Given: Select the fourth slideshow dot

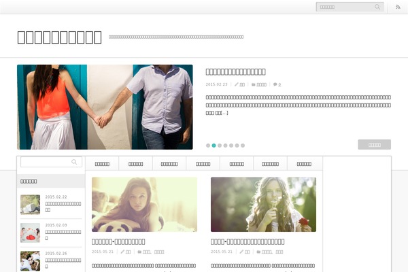Looking at the screenshot, I should click(225, 146).
